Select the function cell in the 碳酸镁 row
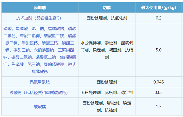 (x=107, y=107)
